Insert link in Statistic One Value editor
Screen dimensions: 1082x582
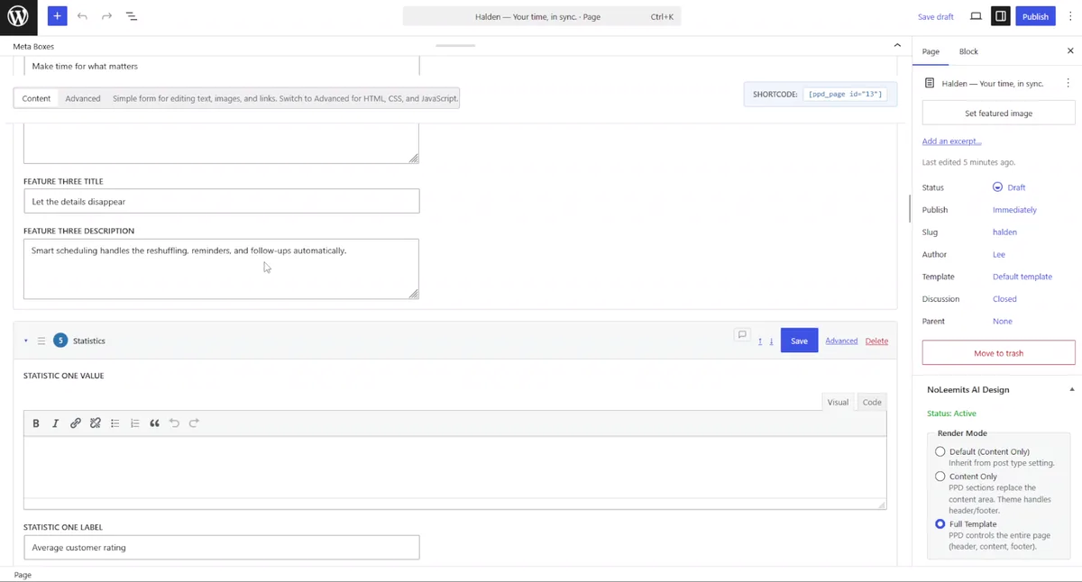[76, 423]
